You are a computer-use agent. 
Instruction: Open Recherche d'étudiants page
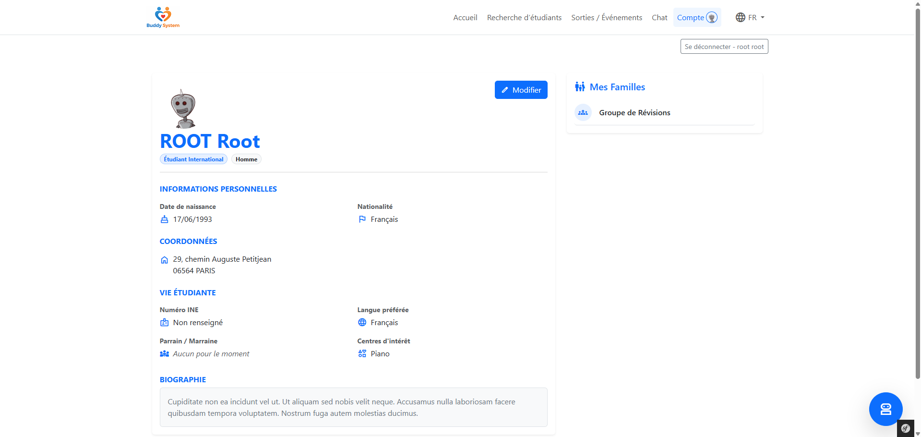point(524,18)
